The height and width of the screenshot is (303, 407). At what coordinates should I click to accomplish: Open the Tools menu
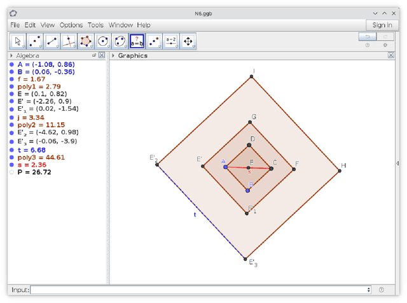click(95, 25)
